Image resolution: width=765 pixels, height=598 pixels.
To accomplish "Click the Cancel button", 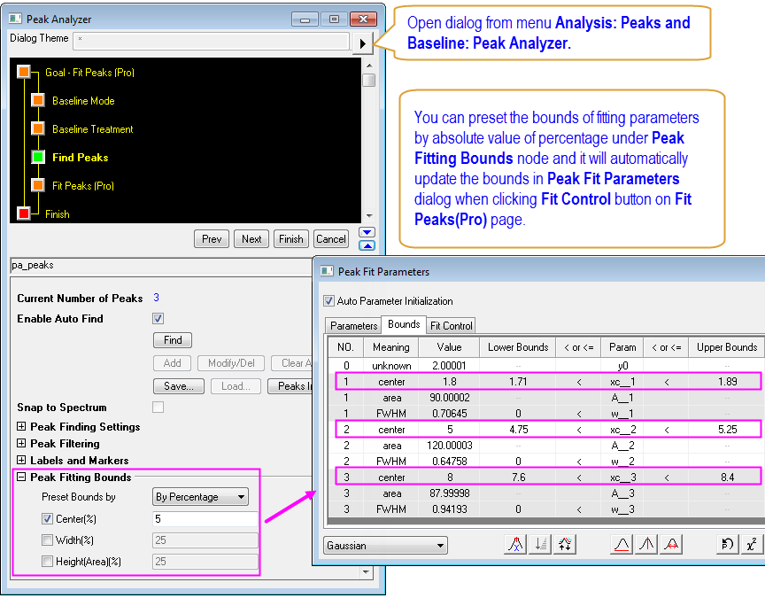I will point(331,238).
